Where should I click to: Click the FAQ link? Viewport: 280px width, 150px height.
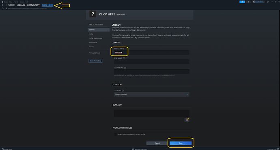point(136,38)
